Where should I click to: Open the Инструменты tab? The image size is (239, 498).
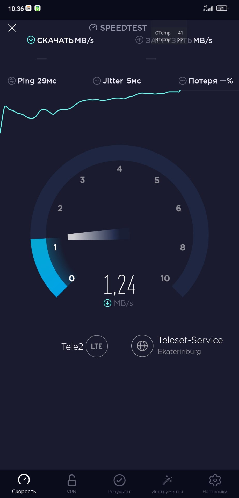[x=167, y=484]
